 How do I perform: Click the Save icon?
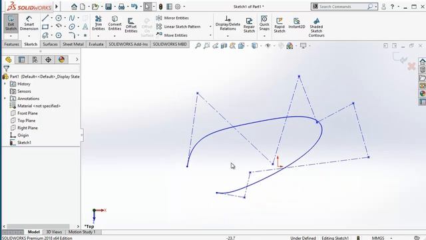[x=108, y=7]
